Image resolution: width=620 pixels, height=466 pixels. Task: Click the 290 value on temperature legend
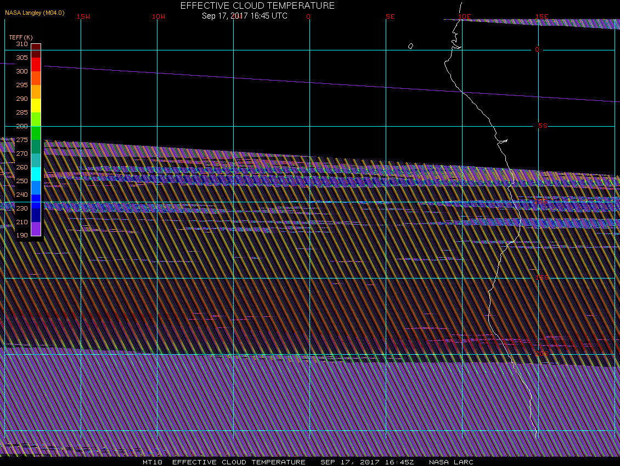22,99
